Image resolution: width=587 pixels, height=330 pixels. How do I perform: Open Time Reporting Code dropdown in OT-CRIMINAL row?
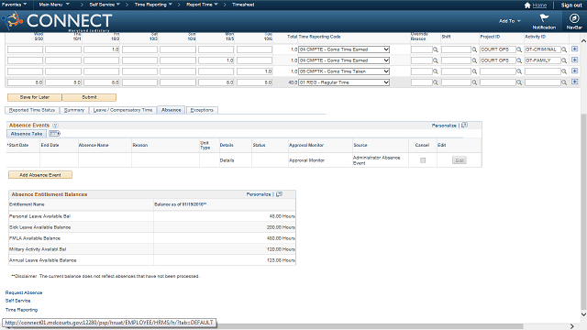click(x=344, y=49)
